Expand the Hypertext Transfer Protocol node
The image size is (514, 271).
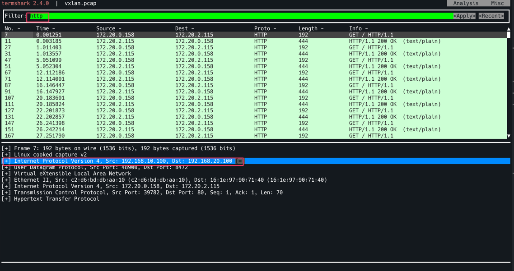coord(6,199)
